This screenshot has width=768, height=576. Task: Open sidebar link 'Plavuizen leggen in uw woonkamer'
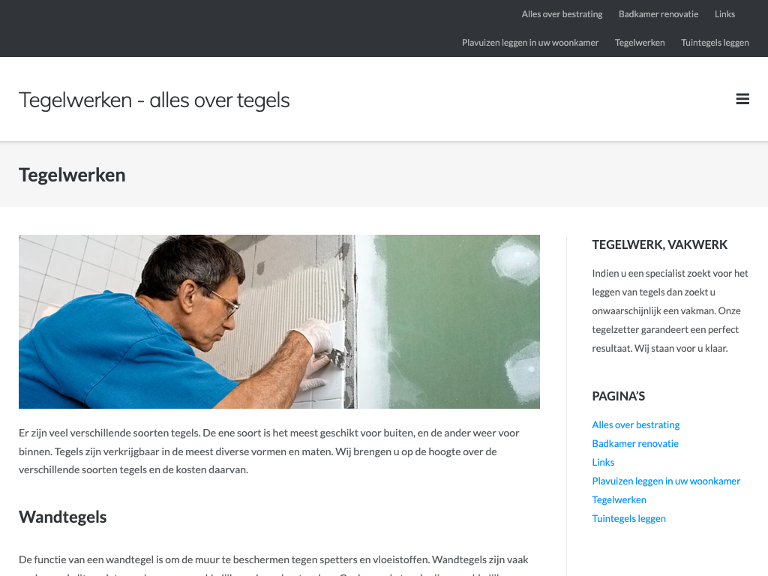666,481
